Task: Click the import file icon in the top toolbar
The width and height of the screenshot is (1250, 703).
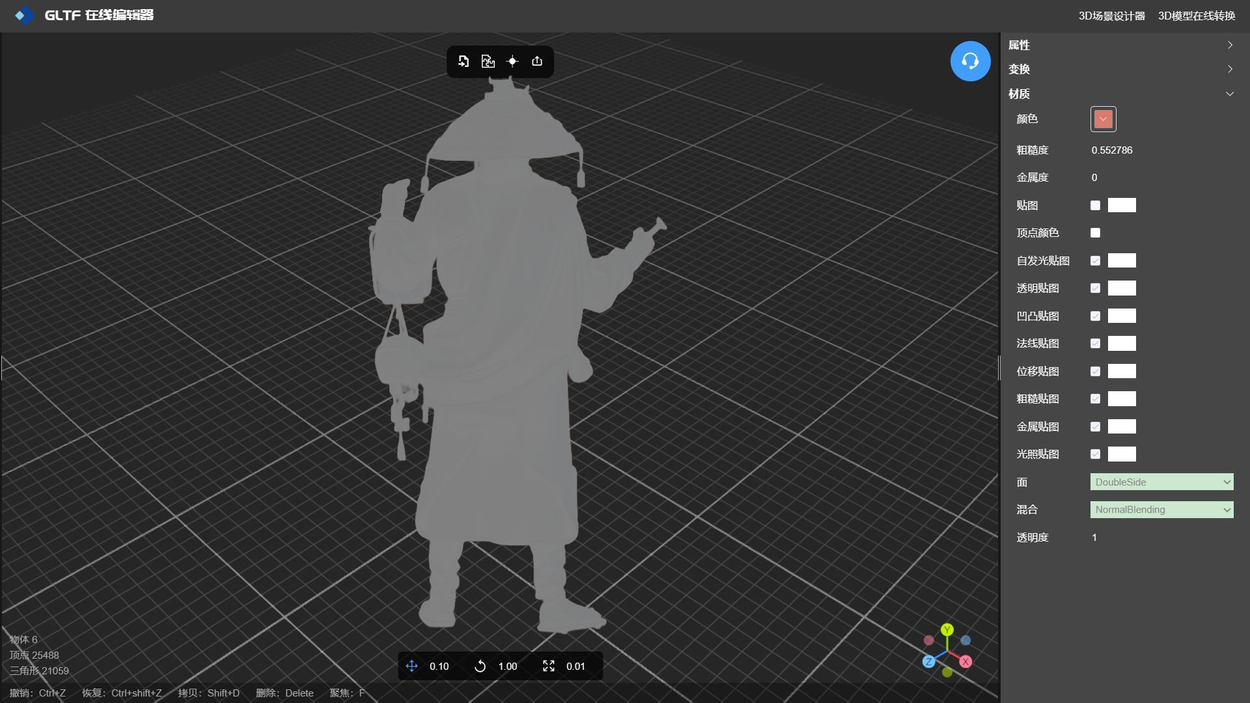Action: pos(464,61)
